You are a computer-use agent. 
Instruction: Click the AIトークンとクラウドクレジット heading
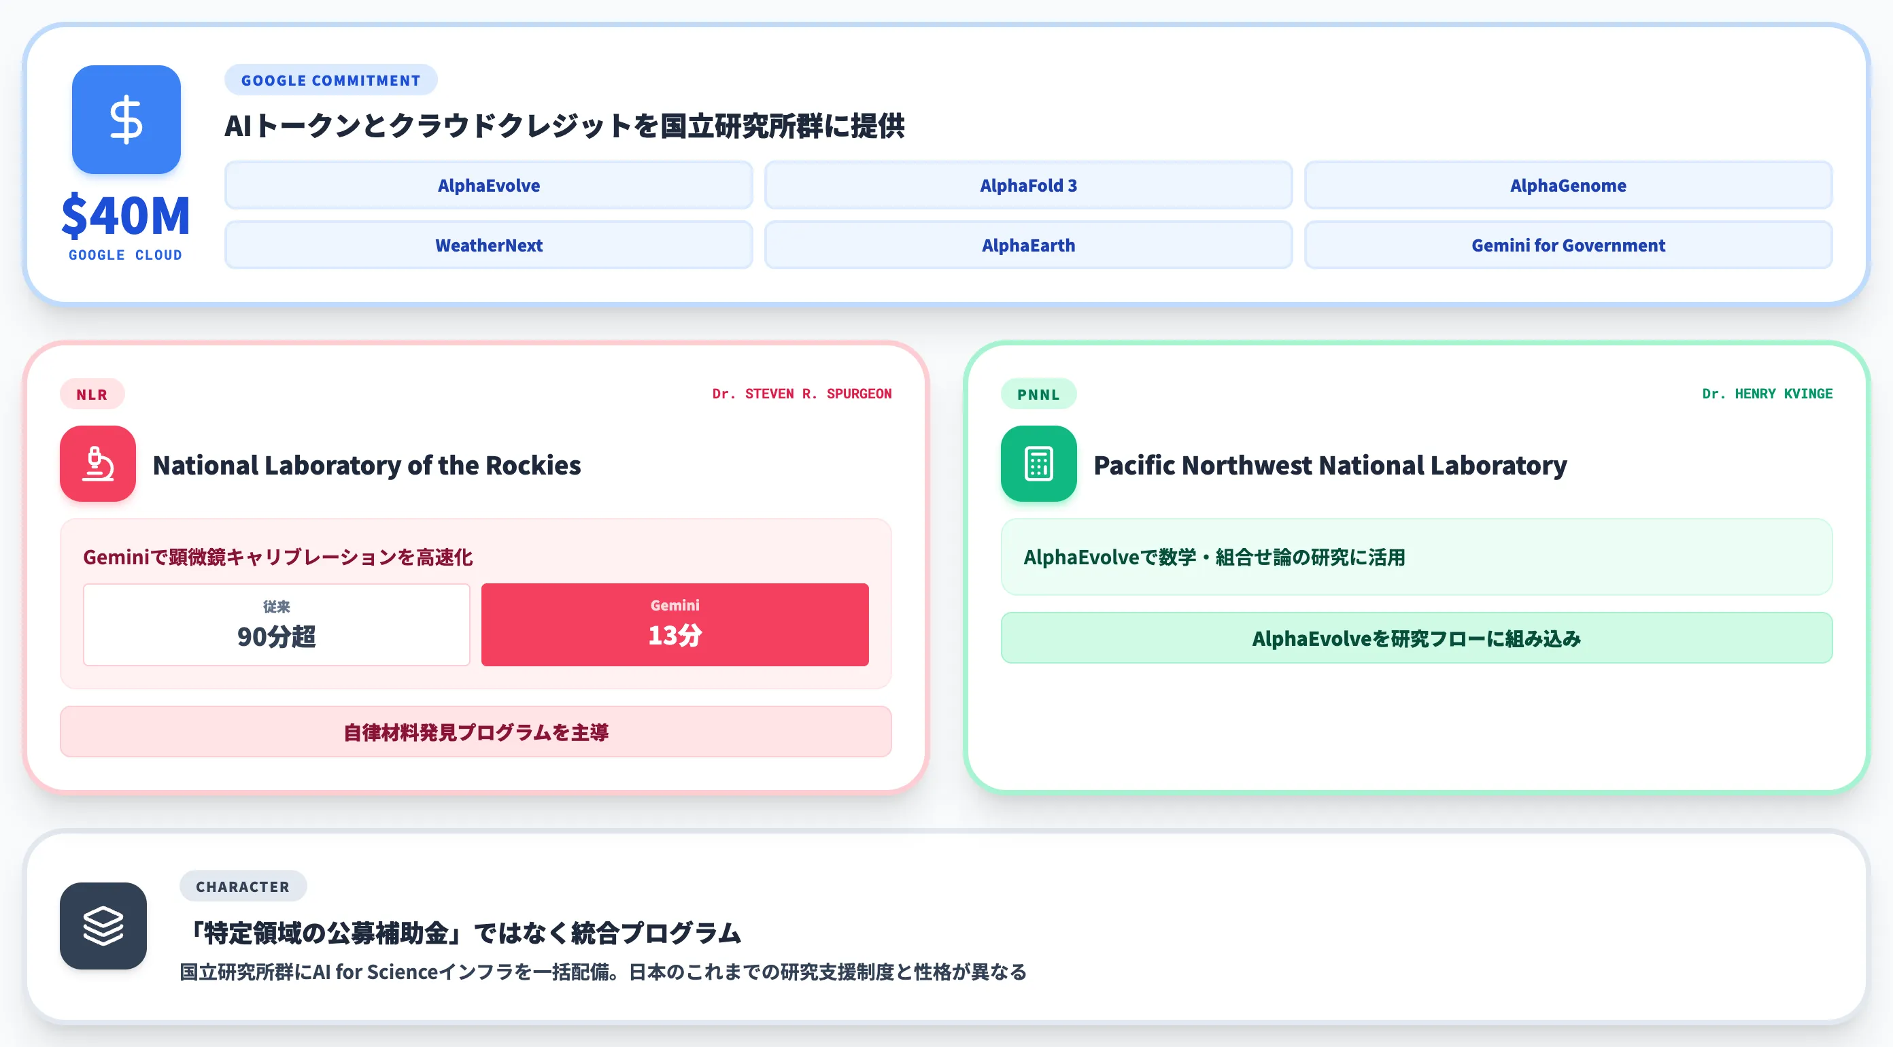pyautogui.click(x=564, y=126)
